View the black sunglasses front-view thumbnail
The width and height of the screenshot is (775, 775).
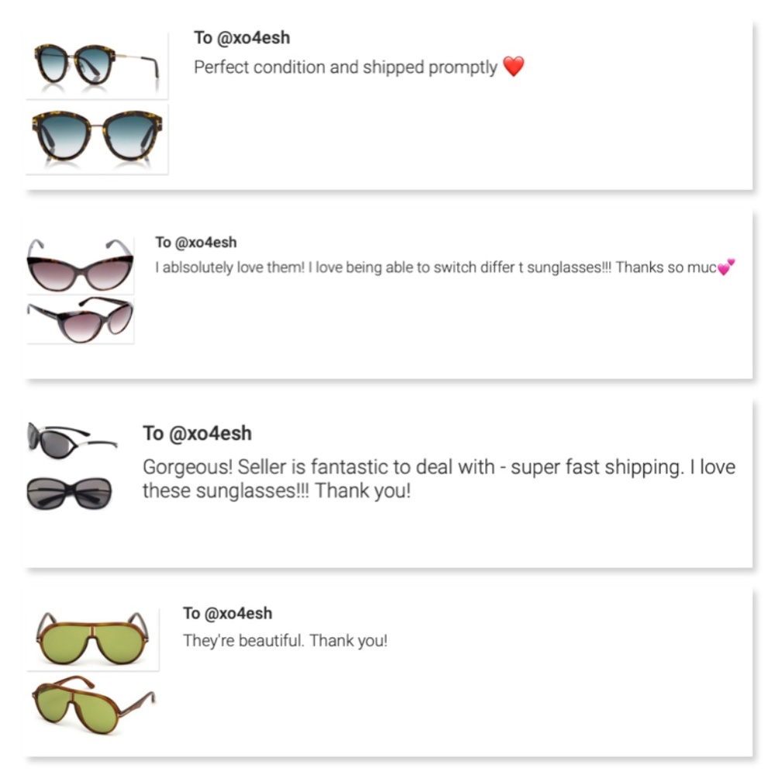(70, 492)
